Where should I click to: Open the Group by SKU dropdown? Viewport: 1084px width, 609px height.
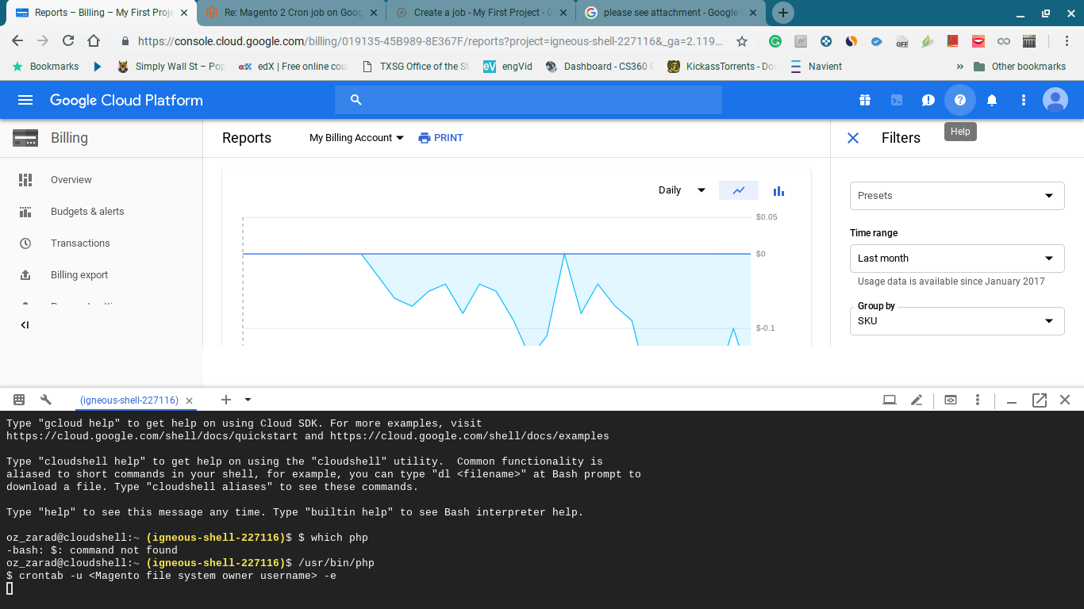[x=956, y=321]
